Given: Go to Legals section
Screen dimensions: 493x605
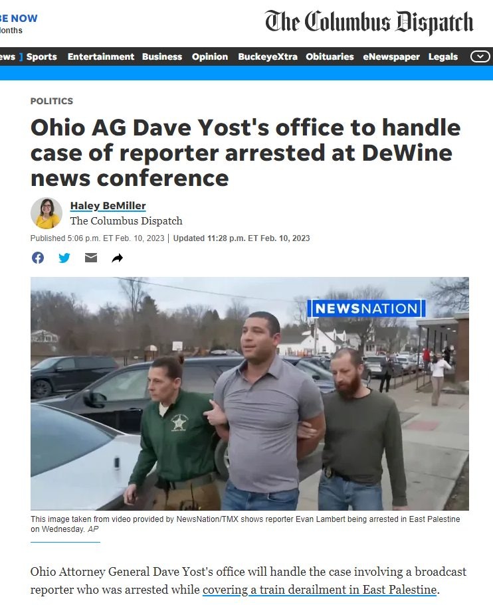Looking at the screenshot, I should click(x=443, y=56).
